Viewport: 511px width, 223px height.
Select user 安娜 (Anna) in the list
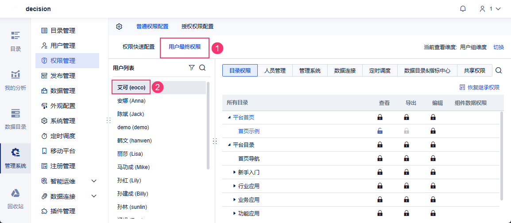[132, 101]
